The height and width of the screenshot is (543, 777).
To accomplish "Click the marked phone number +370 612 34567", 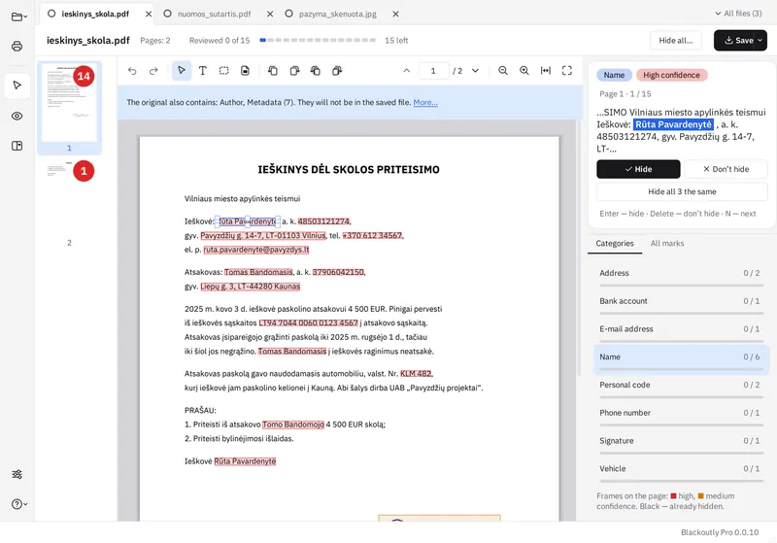I will point(372,235).
